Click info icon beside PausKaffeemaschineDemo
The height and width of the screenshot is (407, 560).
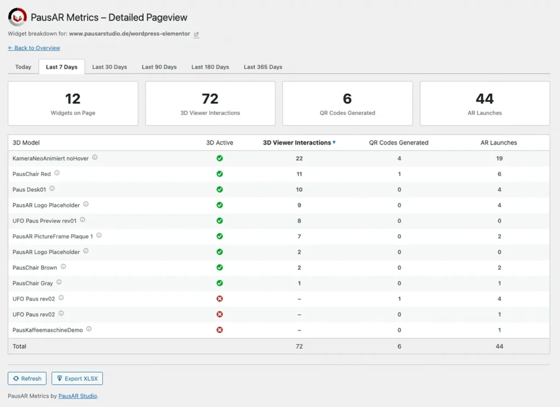(89, 329)
